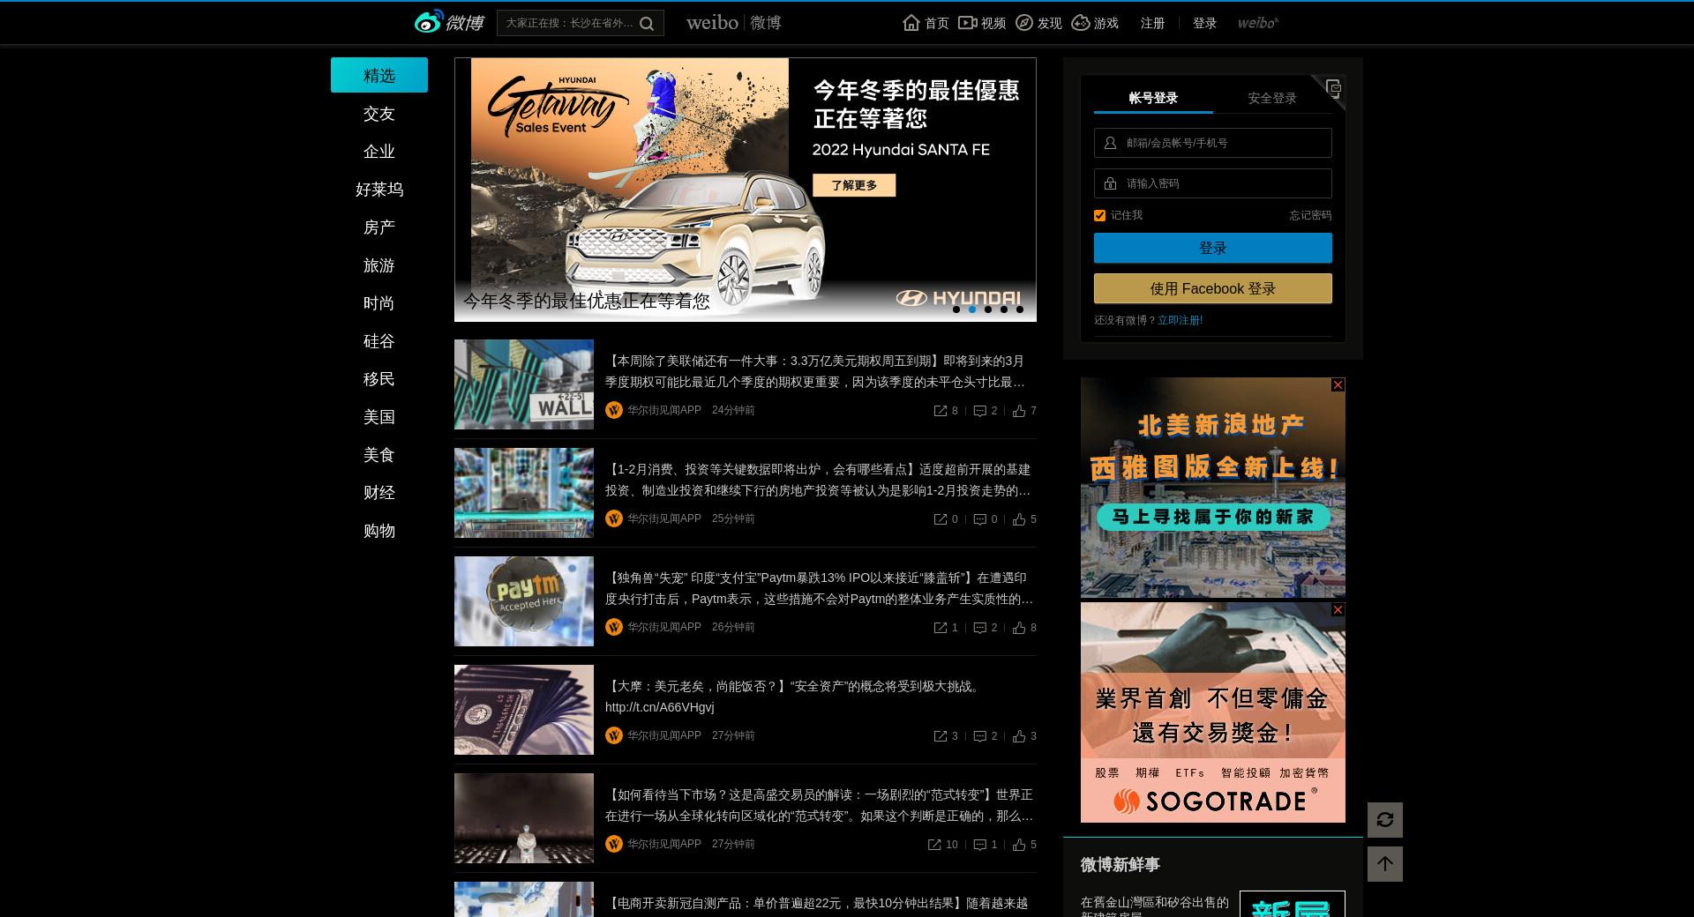
Task: Open the Paytm thumbnail post
Action: coord(524,601)
